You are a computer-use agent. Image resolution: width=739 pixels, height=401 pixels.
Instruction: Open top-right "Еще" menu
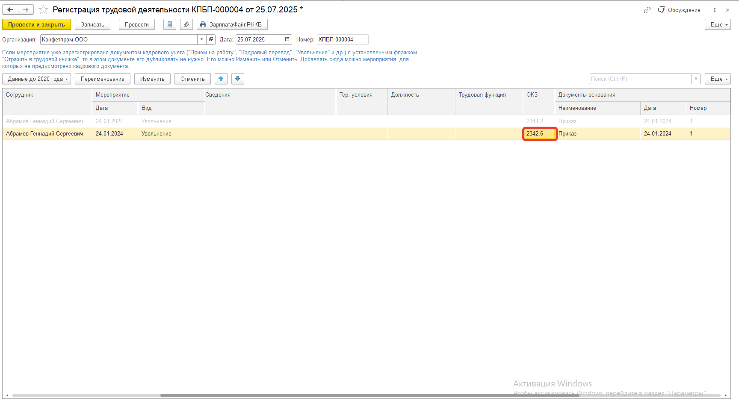(718, 25)
